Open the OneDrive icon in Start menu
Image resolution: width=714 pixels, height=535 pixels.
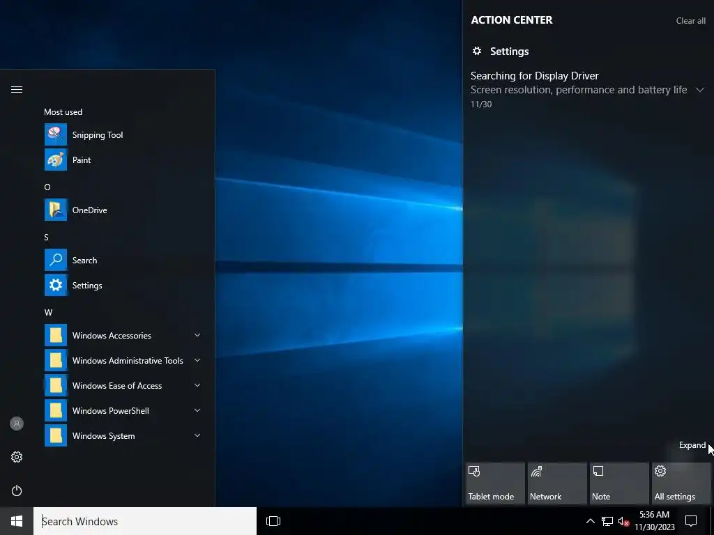tap(56, 210)
